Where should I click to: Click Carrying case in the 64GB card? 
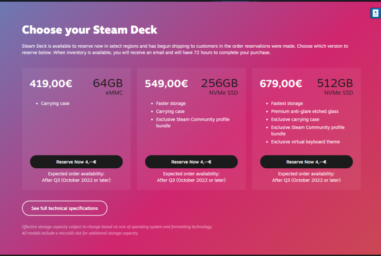[55, 103]
